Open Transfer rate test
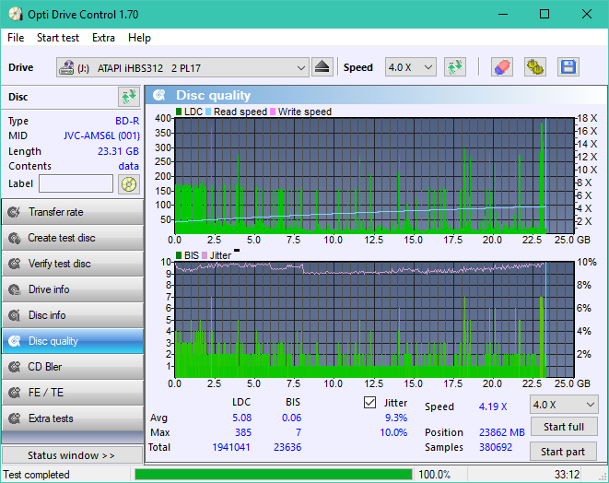Viewport: 609px width, 483px height. tap(72, 212)
